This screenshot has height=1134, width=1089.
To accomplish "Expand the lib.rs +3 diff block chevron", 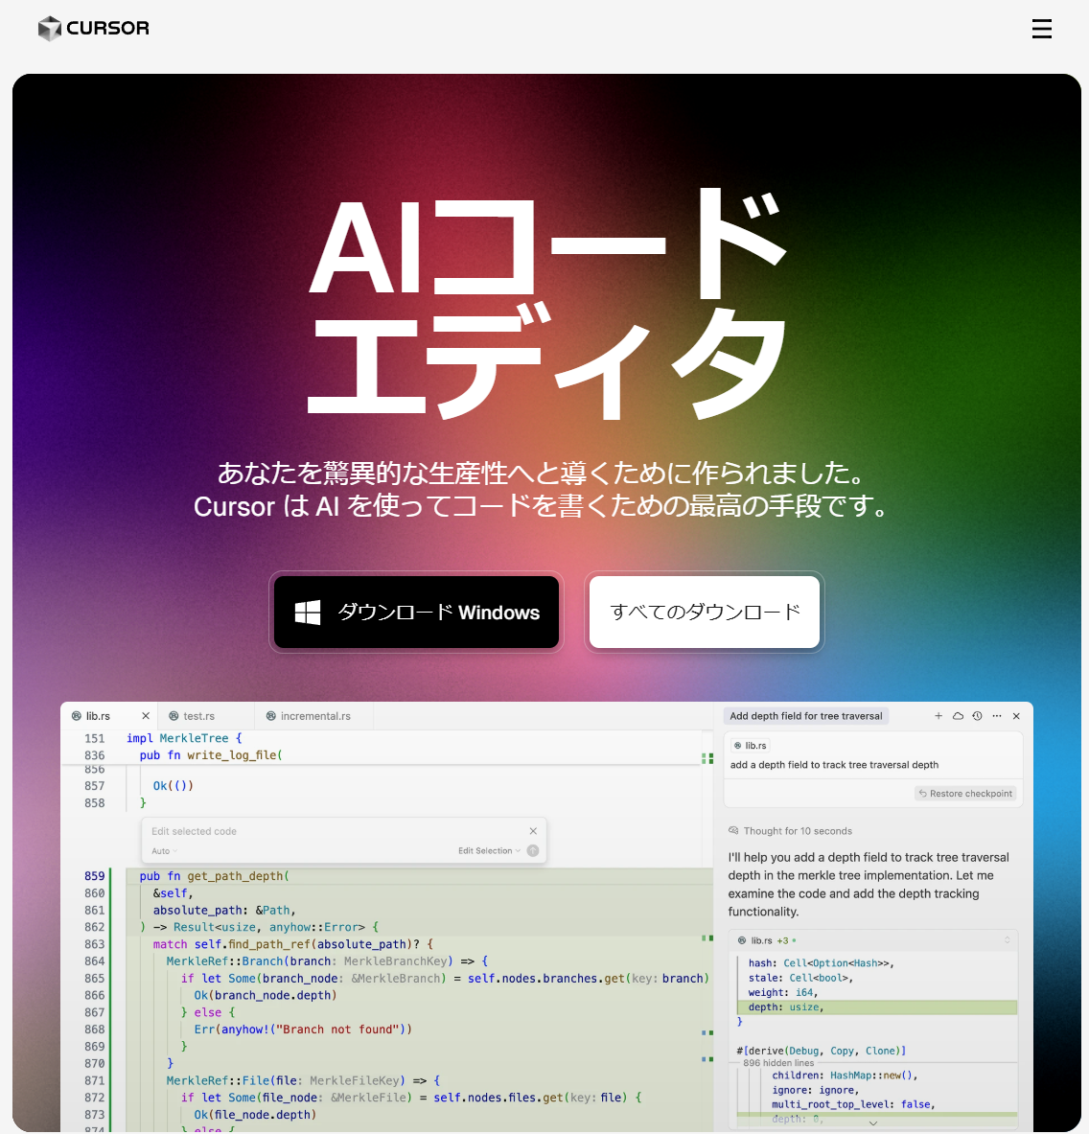I will point(1007,940).
